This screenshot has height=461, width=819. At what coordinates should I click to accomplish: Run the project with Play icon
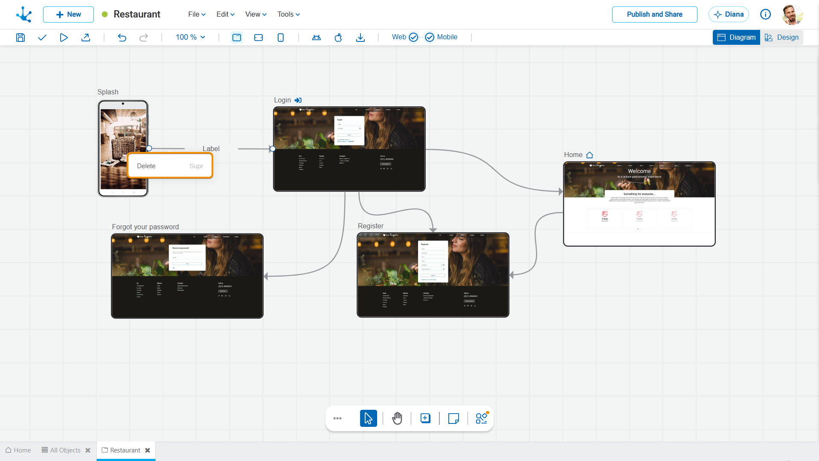point(64,38)
